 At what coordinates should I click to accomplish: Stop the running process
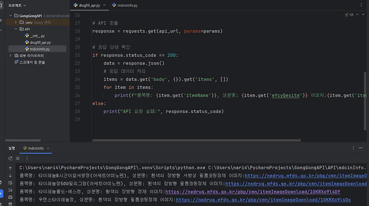(18, 158)
